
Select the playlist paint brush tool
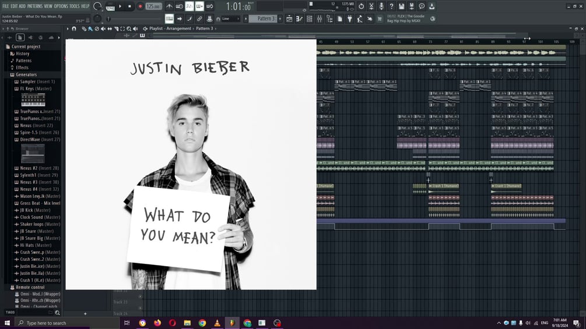tap(90, 29)
